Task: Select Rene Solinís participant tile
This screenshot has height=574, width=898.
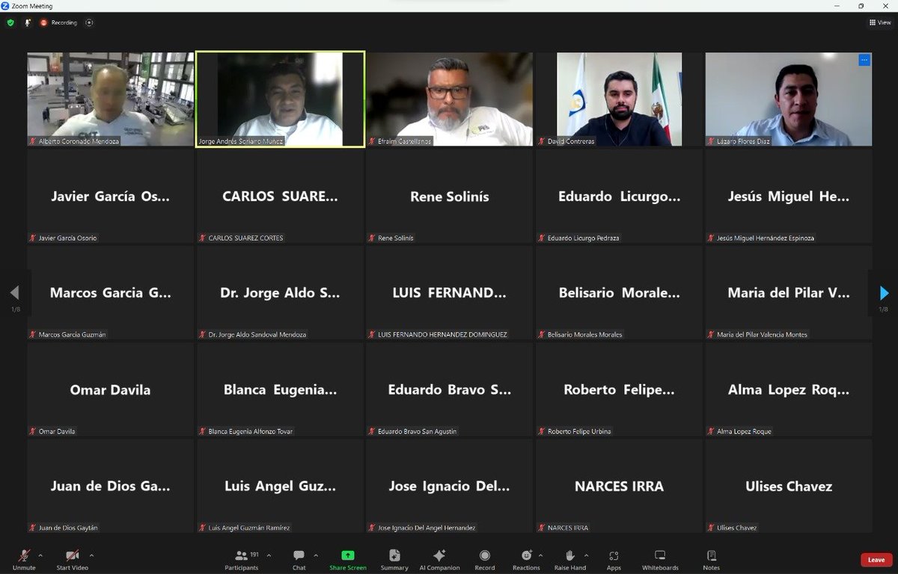Action: pyautogui.click(x=449, y=196)
